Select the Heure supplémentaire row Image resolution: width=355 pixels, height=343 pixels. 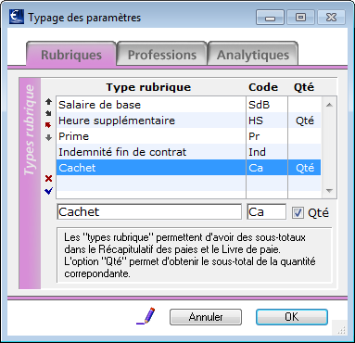(x=188, y=121)
